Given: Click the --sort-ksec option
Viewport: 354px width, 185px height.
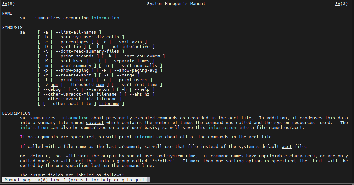Looking at the screenshot, I should click(x=70, y=61).
